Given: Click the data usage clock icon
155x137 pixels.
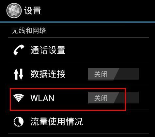Looking at the screenshot, I should tap(19, 122).
